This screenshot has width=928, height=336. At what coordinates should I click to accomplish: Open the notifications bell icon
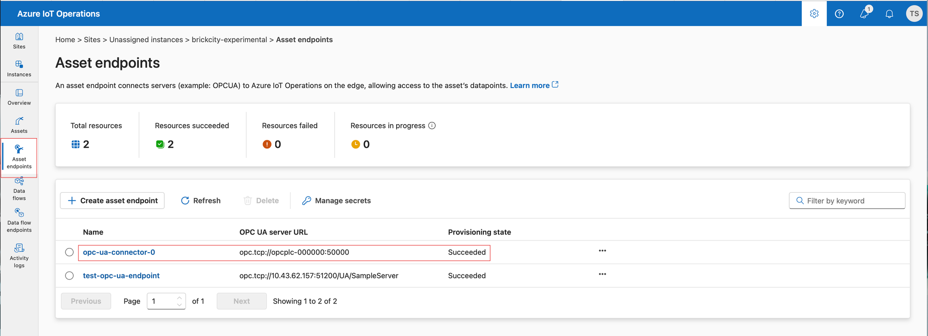[x=889, y=14]
